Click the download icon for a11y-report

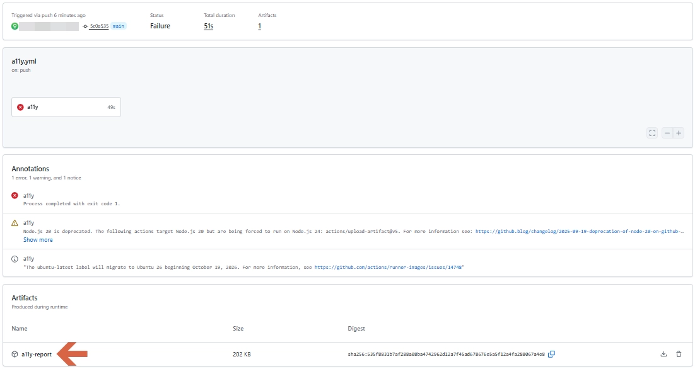coord(663,354)
